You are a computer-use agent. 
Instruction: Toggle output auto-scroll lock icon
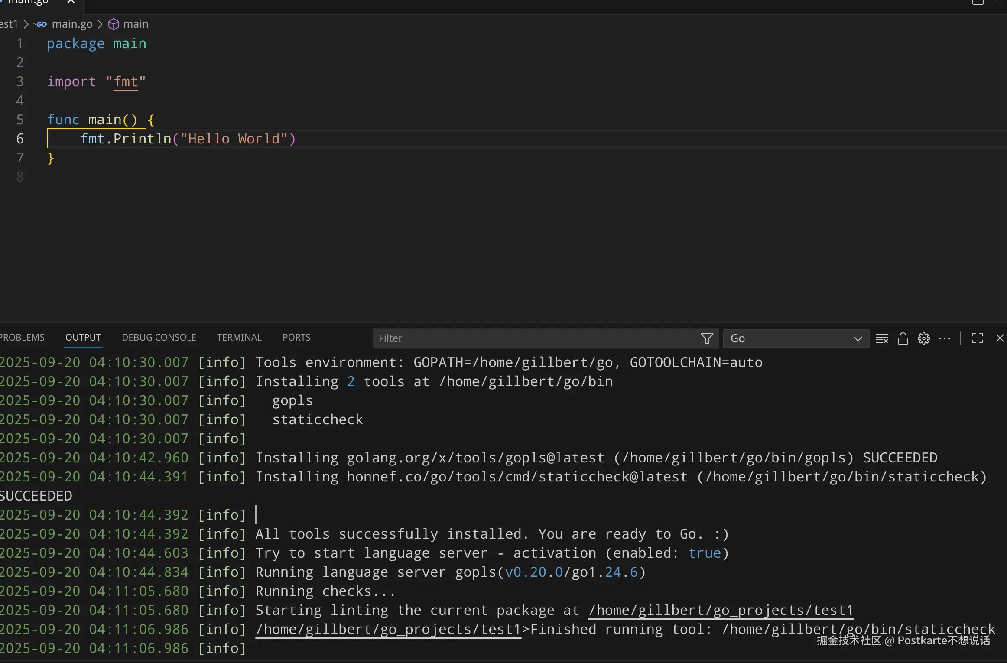click(903, 338)
